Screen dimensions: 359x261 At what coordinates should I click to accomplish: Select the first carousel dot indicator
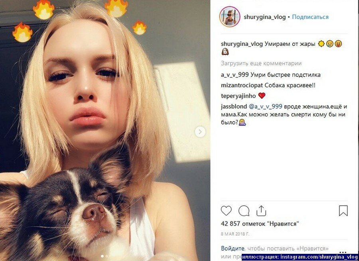102,256
